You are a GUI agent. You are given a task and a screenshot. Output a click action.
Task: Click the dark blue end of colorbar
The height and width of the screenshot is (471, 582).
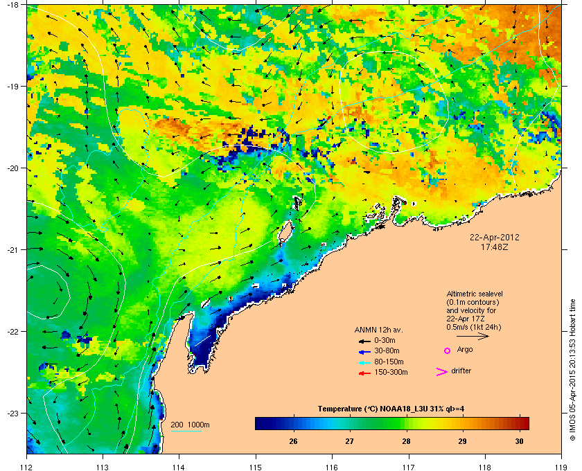coord(260,423)
